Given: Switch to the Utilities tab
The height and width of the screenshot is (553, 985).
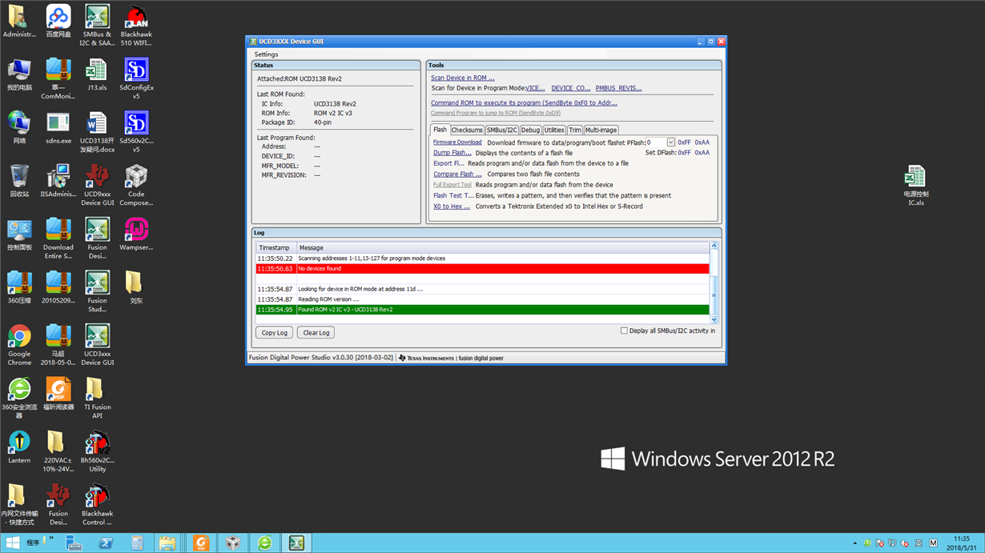Looking at the screenshot, I should click(x=554, y=130).
